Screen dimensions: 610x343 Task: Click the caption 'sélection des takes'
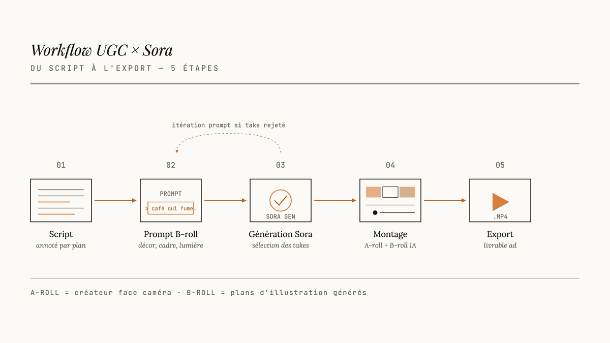281,245
